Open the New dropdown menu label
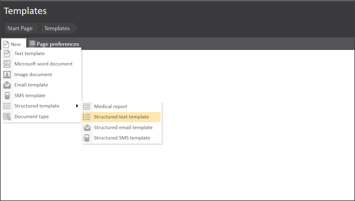355x201 pixels. (x=16, y=44)
